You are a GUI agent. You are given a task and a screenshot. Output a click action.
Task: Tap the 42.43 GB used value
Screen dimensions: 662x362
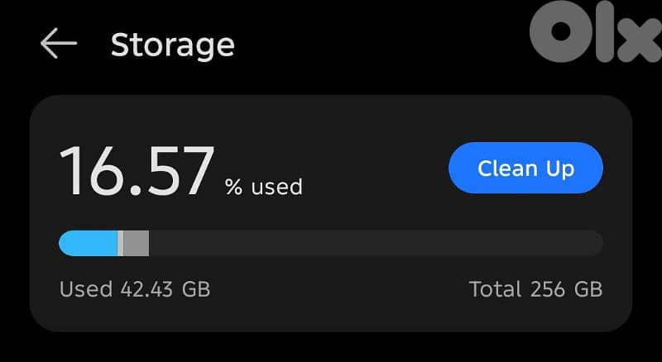165,289
